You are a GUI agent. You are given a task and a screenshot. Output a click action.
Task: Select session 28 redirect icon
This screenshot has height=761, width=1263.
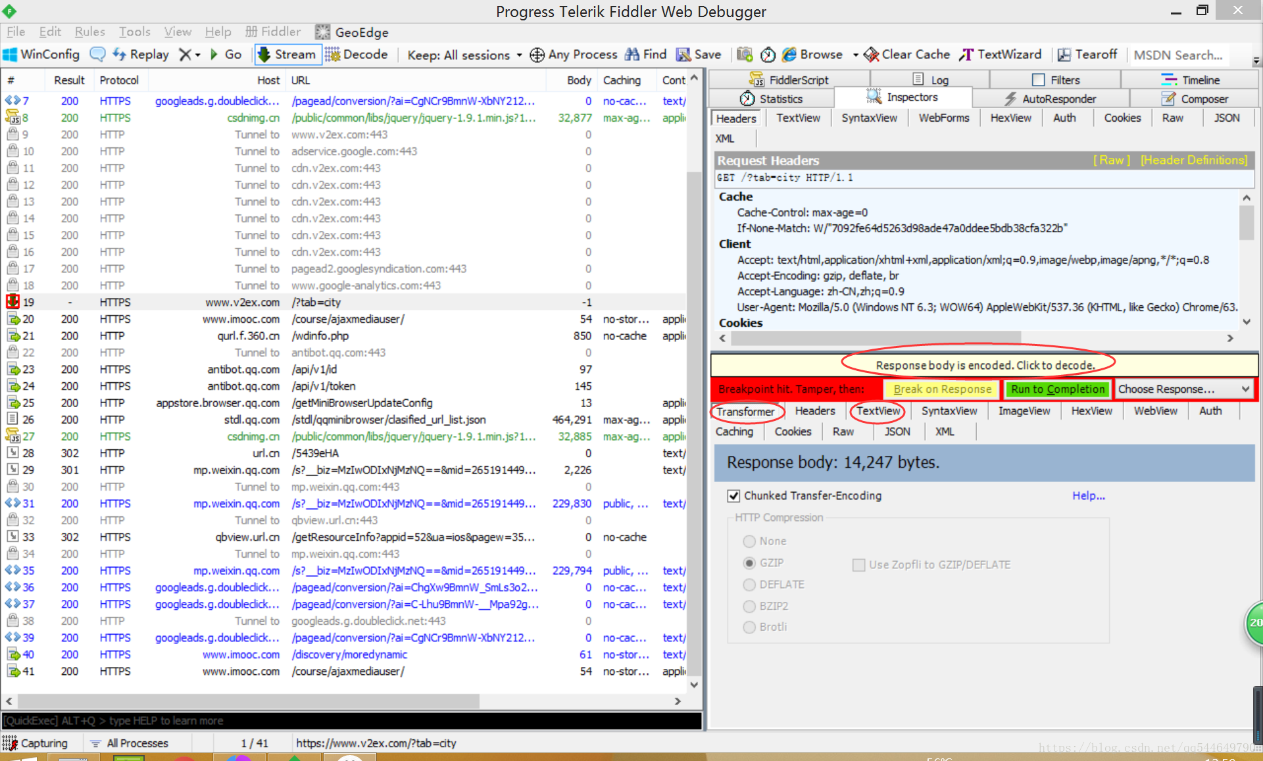12,453
